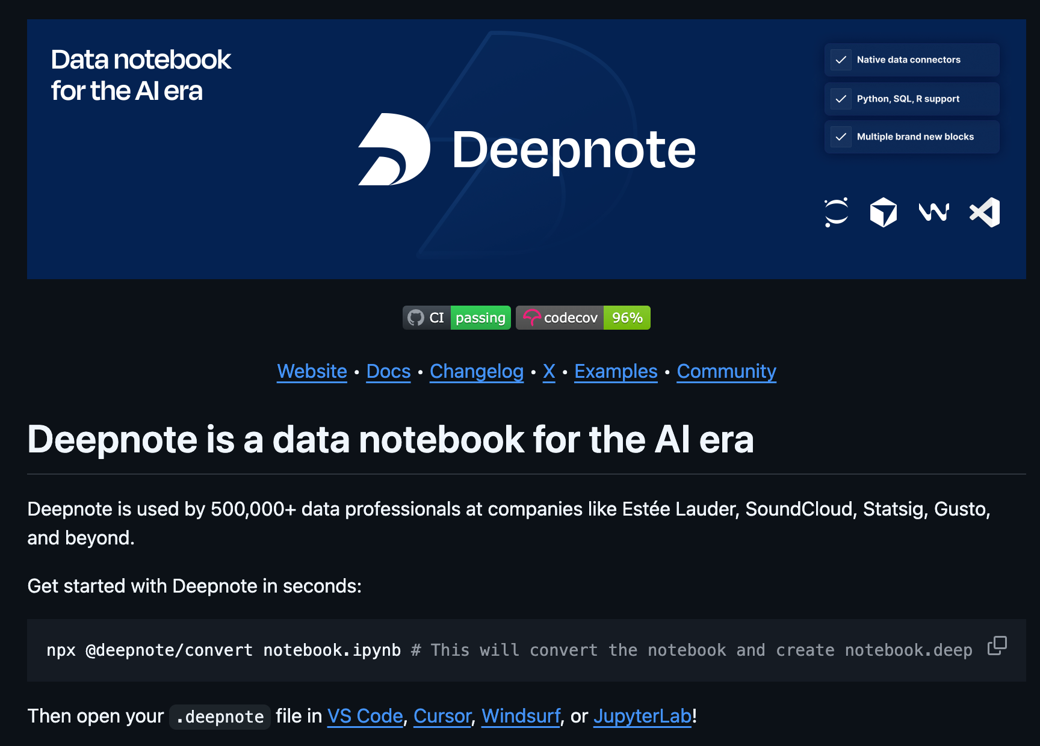Image resolution: width=1040 pixels, height=746 pixels.
Task: Follow the Cursor link
Action: 442,716
